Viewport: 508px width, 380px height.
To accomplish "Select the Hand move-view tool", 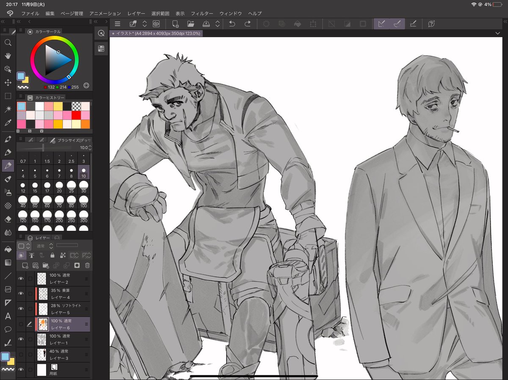I will tap(8, 56).
